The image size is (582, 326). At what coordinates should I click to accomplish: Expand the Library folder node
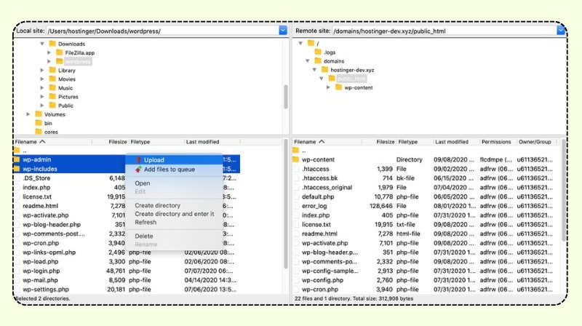[x=42, y=70]
